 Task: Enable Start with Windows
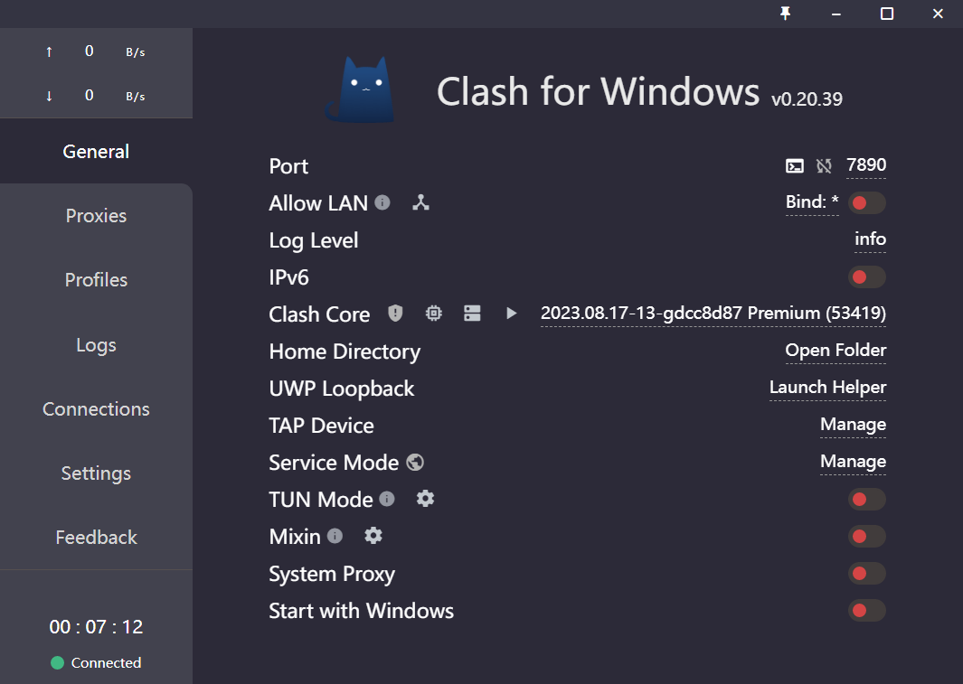coord(866,610)
